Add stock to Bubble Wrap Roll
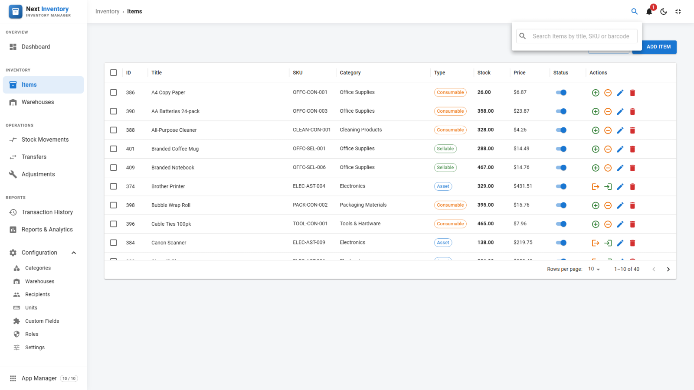The image size is (694, 390). click(596, 205)
